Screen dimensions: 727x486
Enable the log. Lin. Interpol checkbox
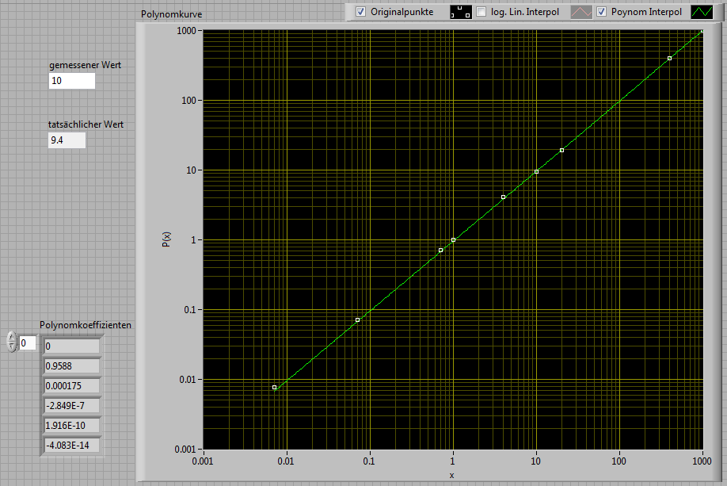click(x=481, y=12)
